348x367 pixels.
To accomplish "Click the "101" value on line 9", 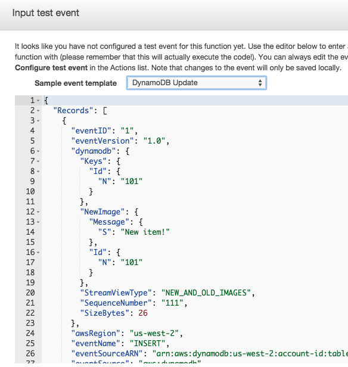I will pyautogui.click(x=132, y=181).
